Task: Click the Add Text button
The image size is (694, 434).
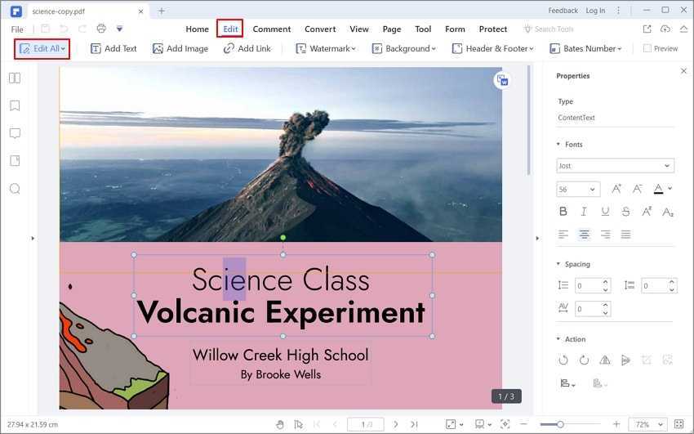Action: coord(113,49)
